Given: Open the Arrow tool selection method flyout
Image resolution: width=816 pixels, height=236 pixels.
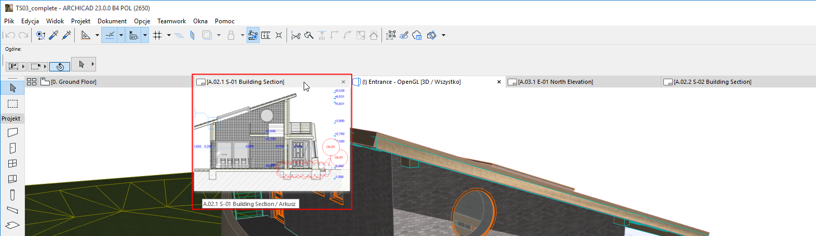Looking at the screenshot, I should 93,64.
